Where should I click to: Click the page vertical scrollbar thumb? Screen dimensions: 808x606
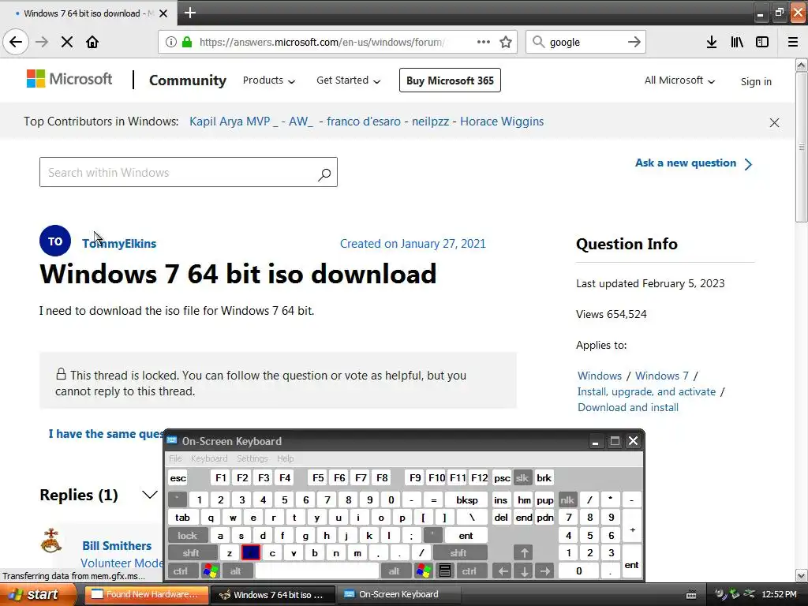pos(802,147)
